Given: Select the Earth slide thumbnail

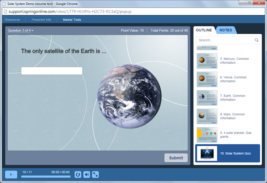Looking at the screenshot, I should (207, 98).
